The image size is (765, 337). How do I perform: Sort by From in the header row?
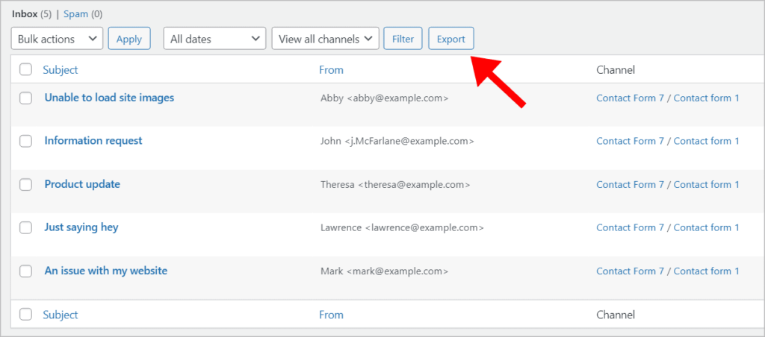pos(331,69)
